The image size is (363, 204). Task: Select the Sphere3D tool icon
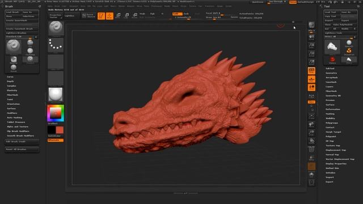pos(349,43)
